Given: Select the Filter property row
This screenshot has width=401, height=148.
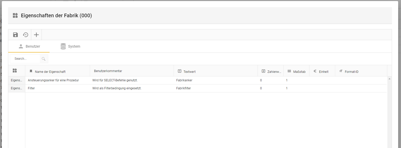Looking at the screenshot, I should (x=31, y=88).
